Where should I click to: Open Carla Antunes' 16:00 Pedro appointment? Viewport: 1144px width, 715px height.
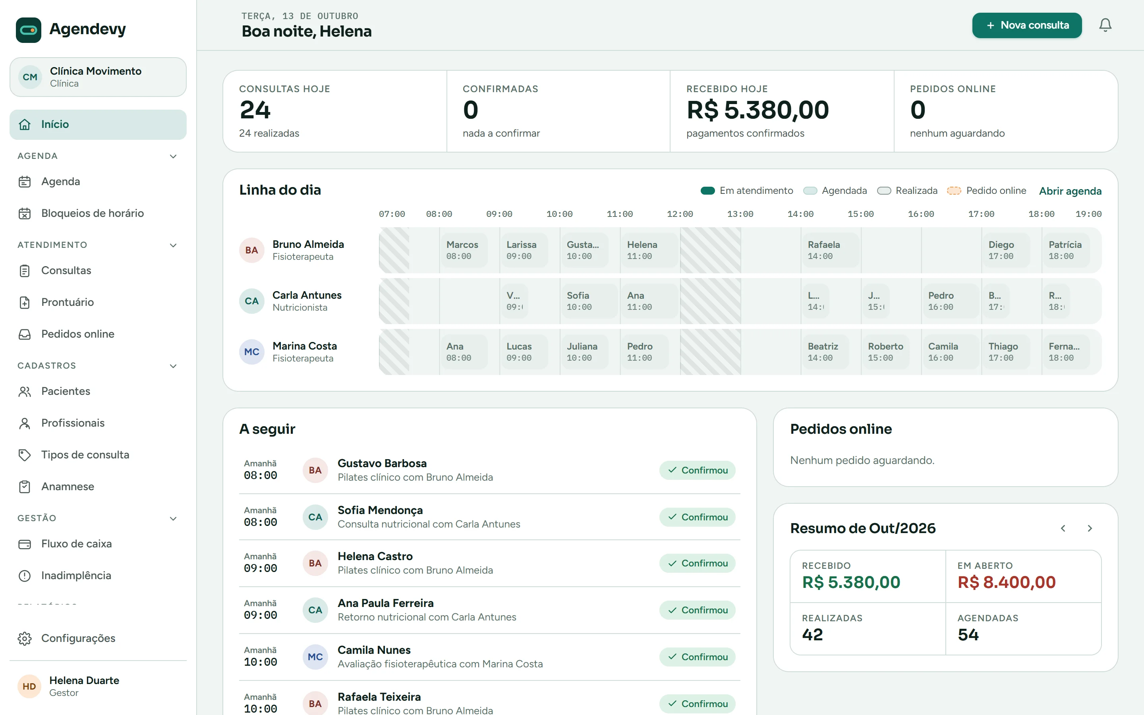(x=950, y=301)
